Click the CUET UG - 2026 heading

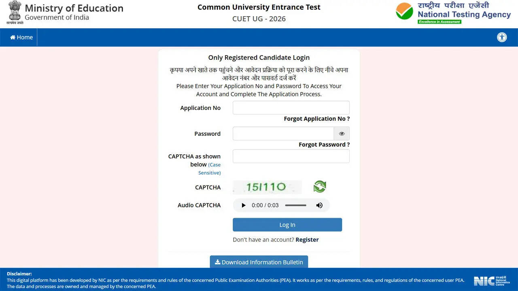259,19
